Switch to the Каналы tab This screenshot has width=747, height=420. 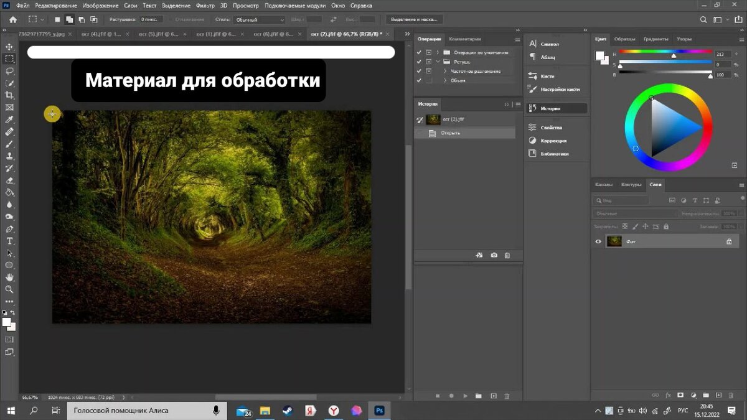tap(604, 185)
